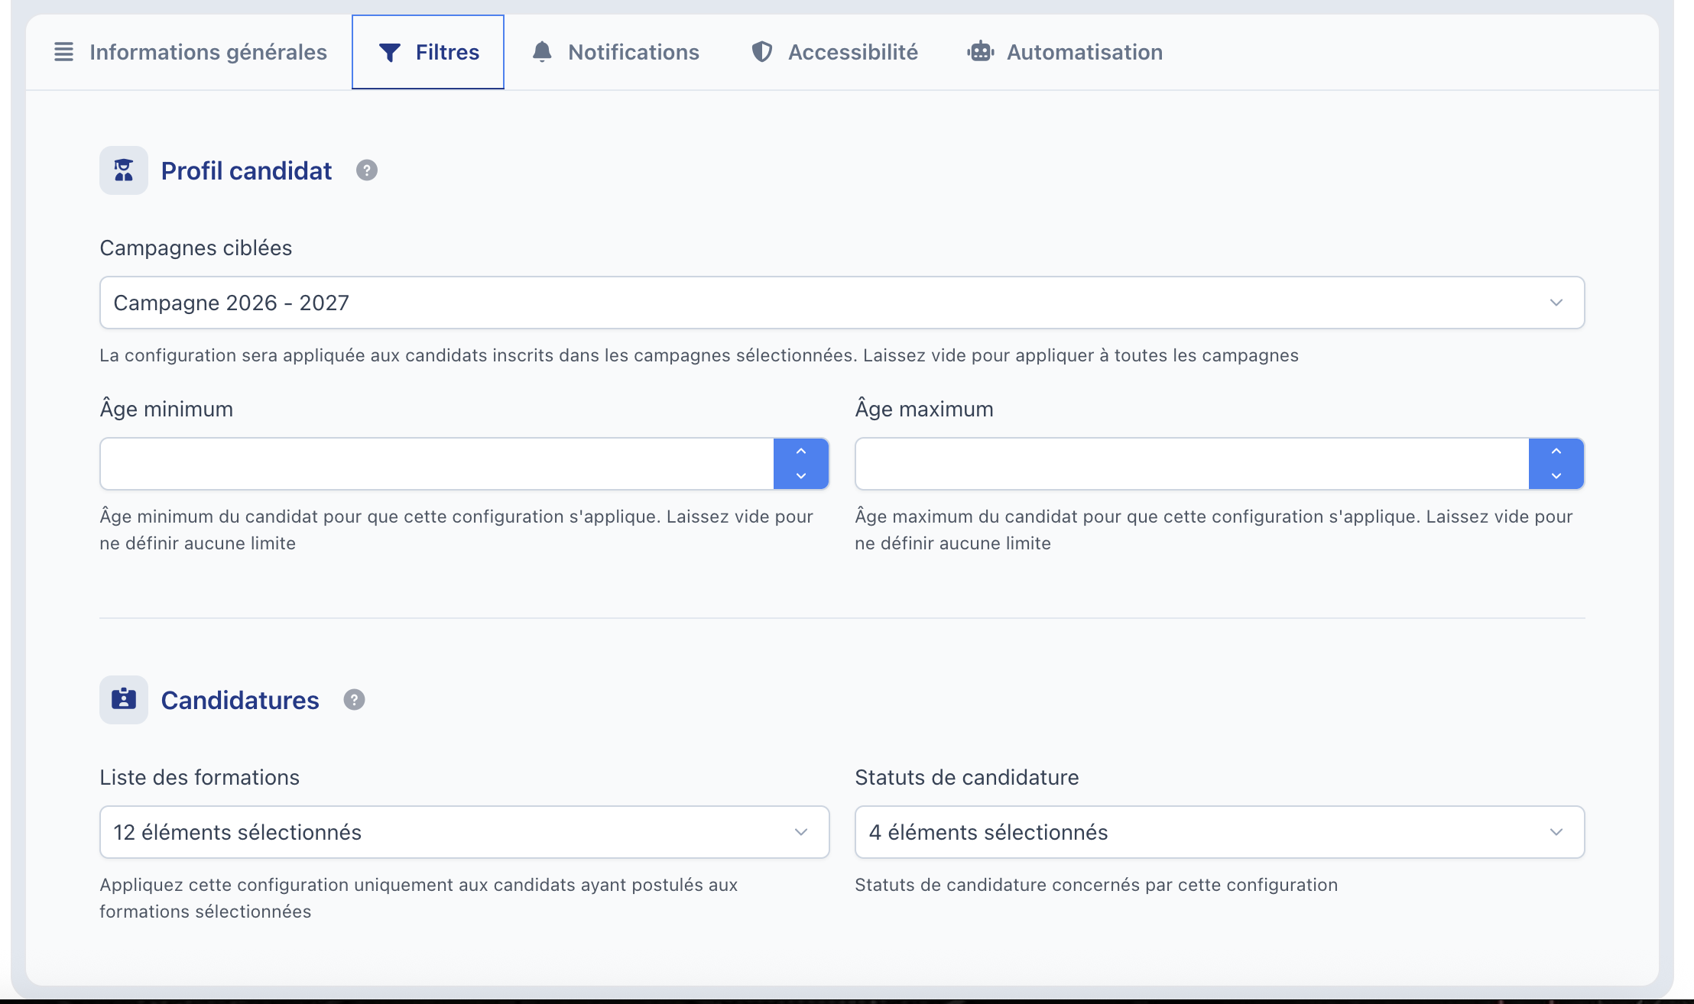Open help for Profil candidat

[367, 170]
